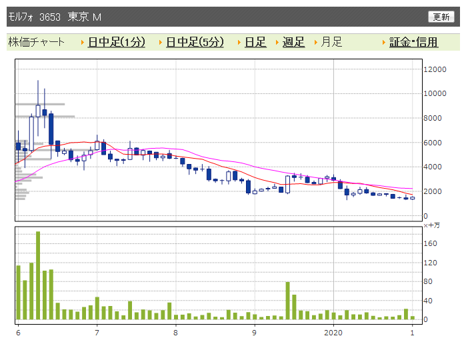Click the orange arrow before 週足

coord(277,43)
